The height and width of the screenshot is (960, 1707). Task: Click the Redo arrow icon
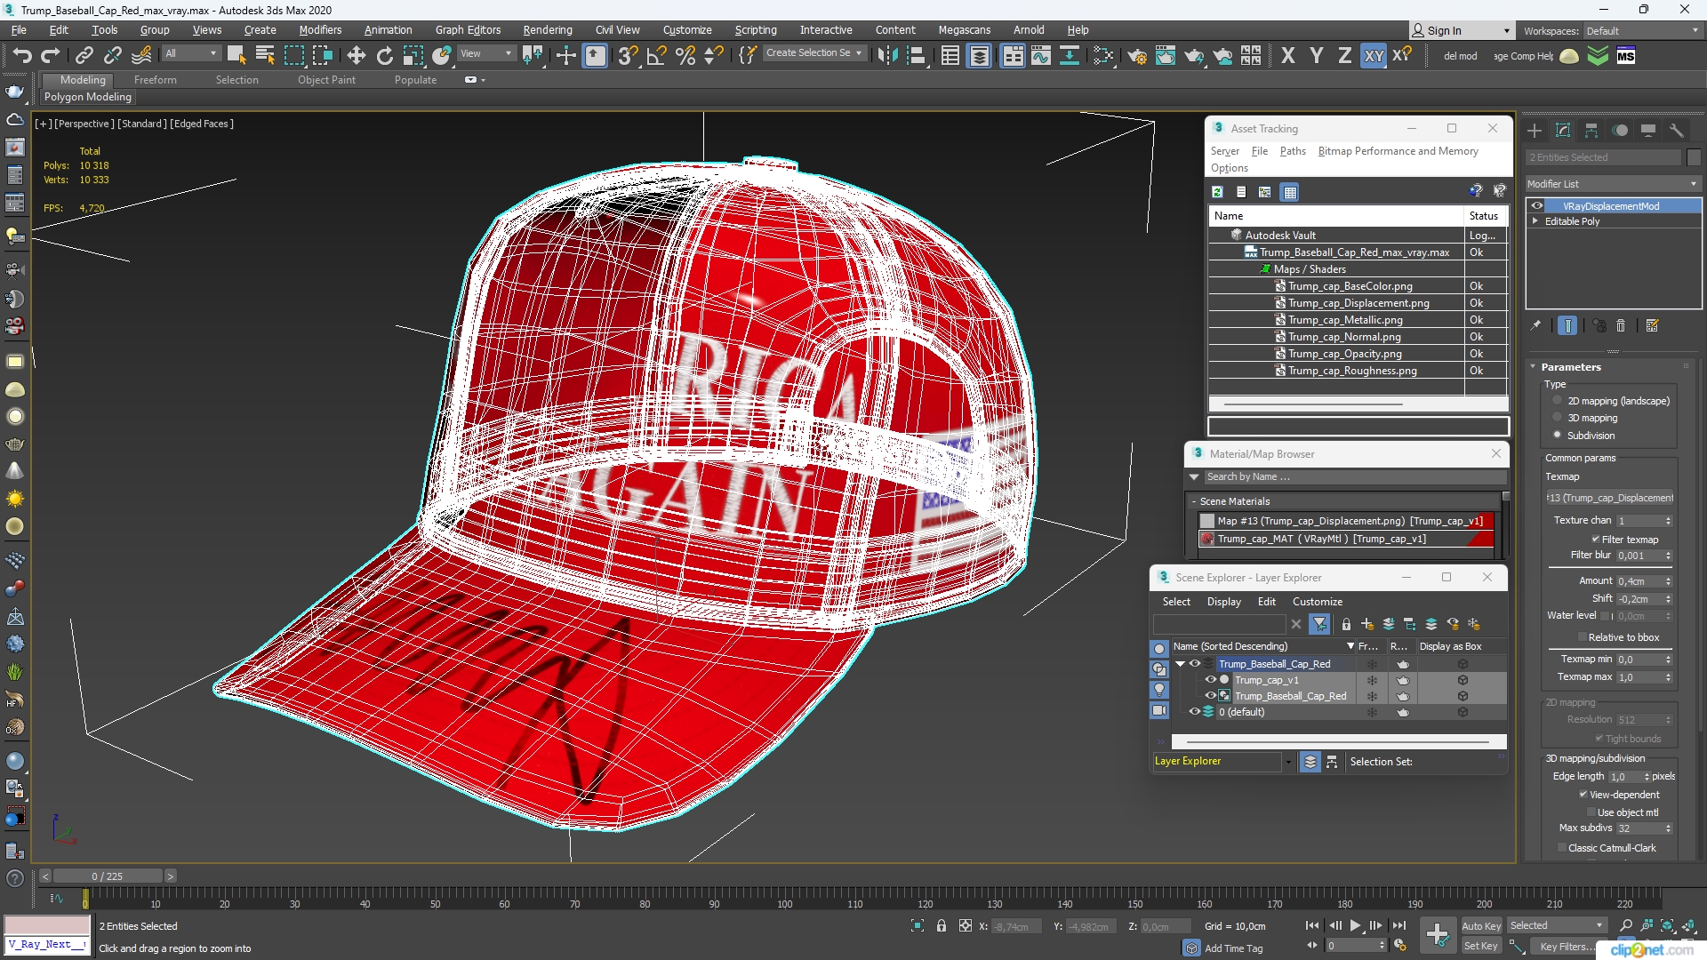pos(51,55)
